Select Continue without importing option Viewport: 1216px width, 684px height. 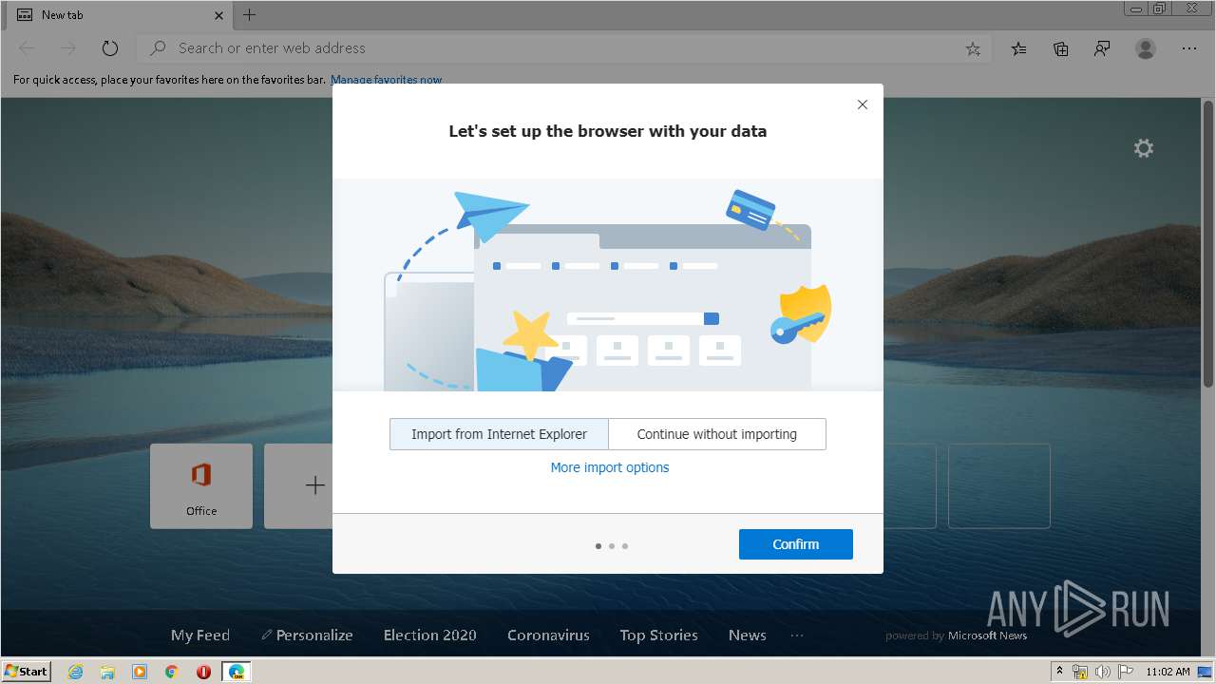[x=717, y=434]
